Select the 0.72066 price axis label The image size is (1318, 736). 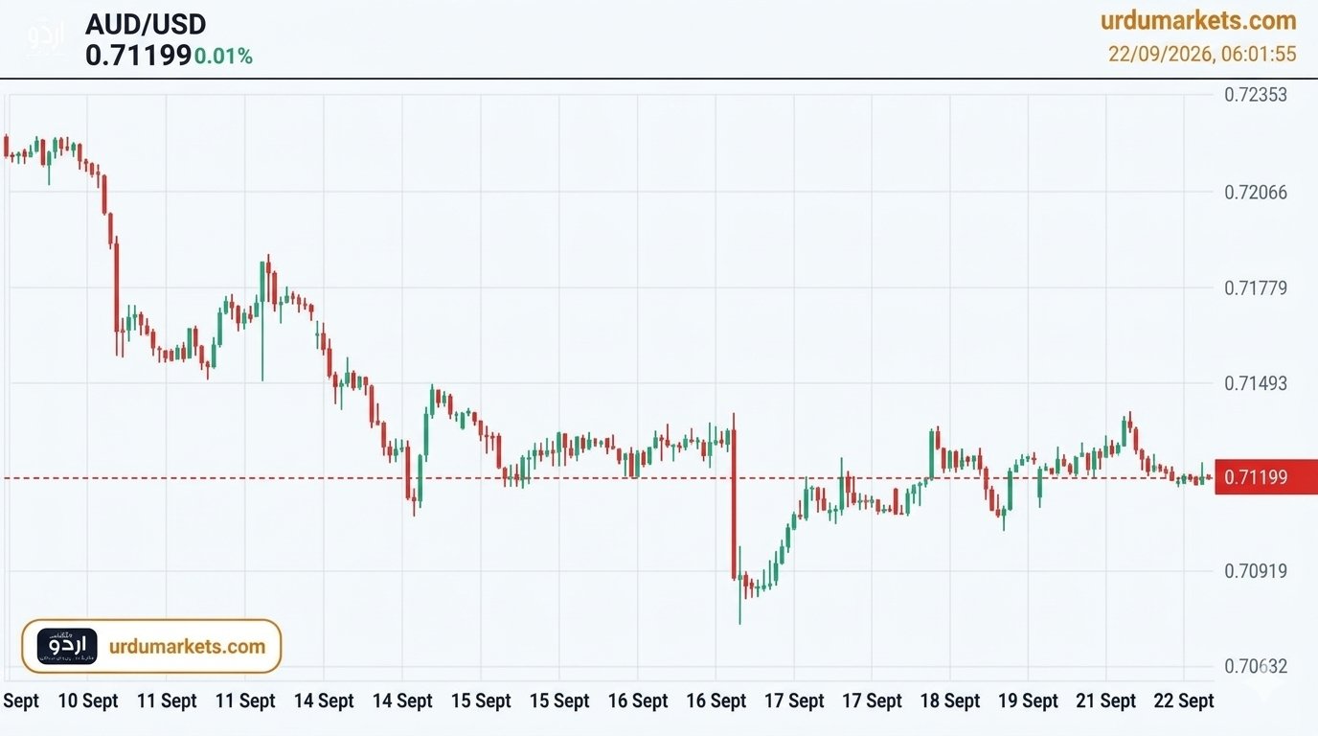1256,193
